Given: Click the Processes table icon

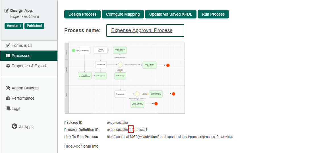Looking at the screenshot, I should point(8,56).
